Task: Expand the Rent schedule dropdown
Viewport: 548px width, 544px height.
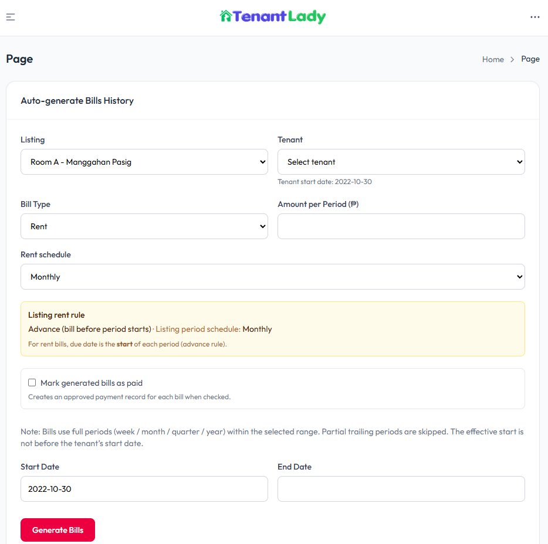Action: [x=272, y=277]
